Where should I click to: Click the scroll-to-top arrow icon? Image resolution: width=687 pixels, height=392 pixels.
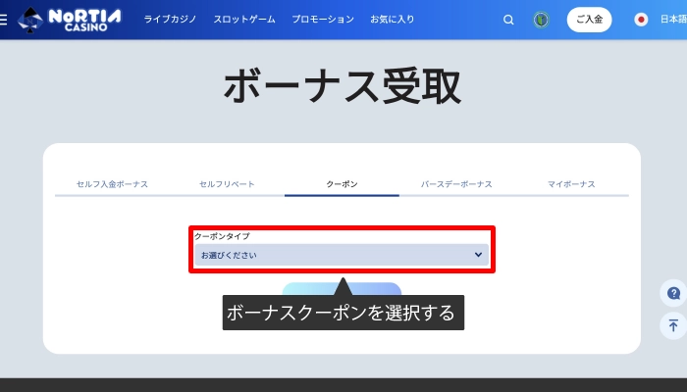coord(673,325)
